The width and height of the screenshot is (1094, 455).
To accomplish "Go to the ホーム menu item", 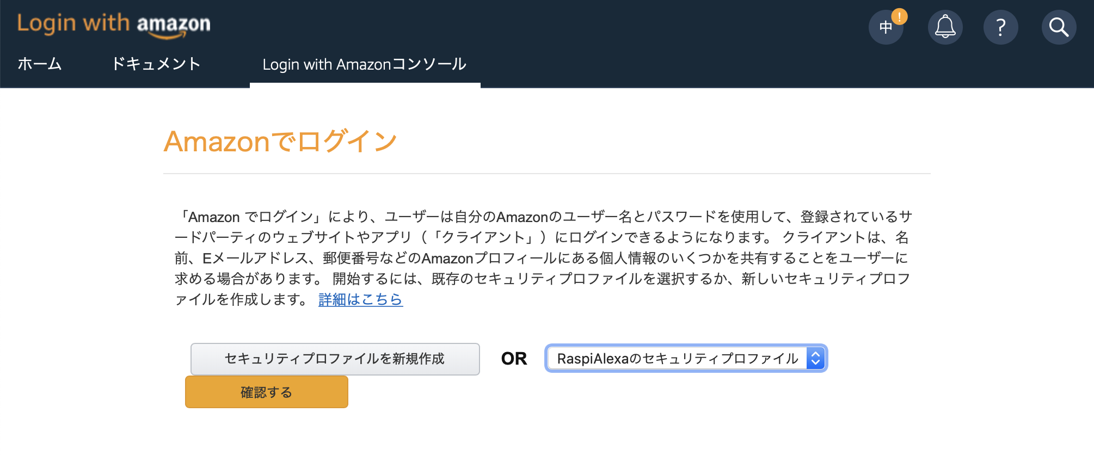I will [40, 64].
